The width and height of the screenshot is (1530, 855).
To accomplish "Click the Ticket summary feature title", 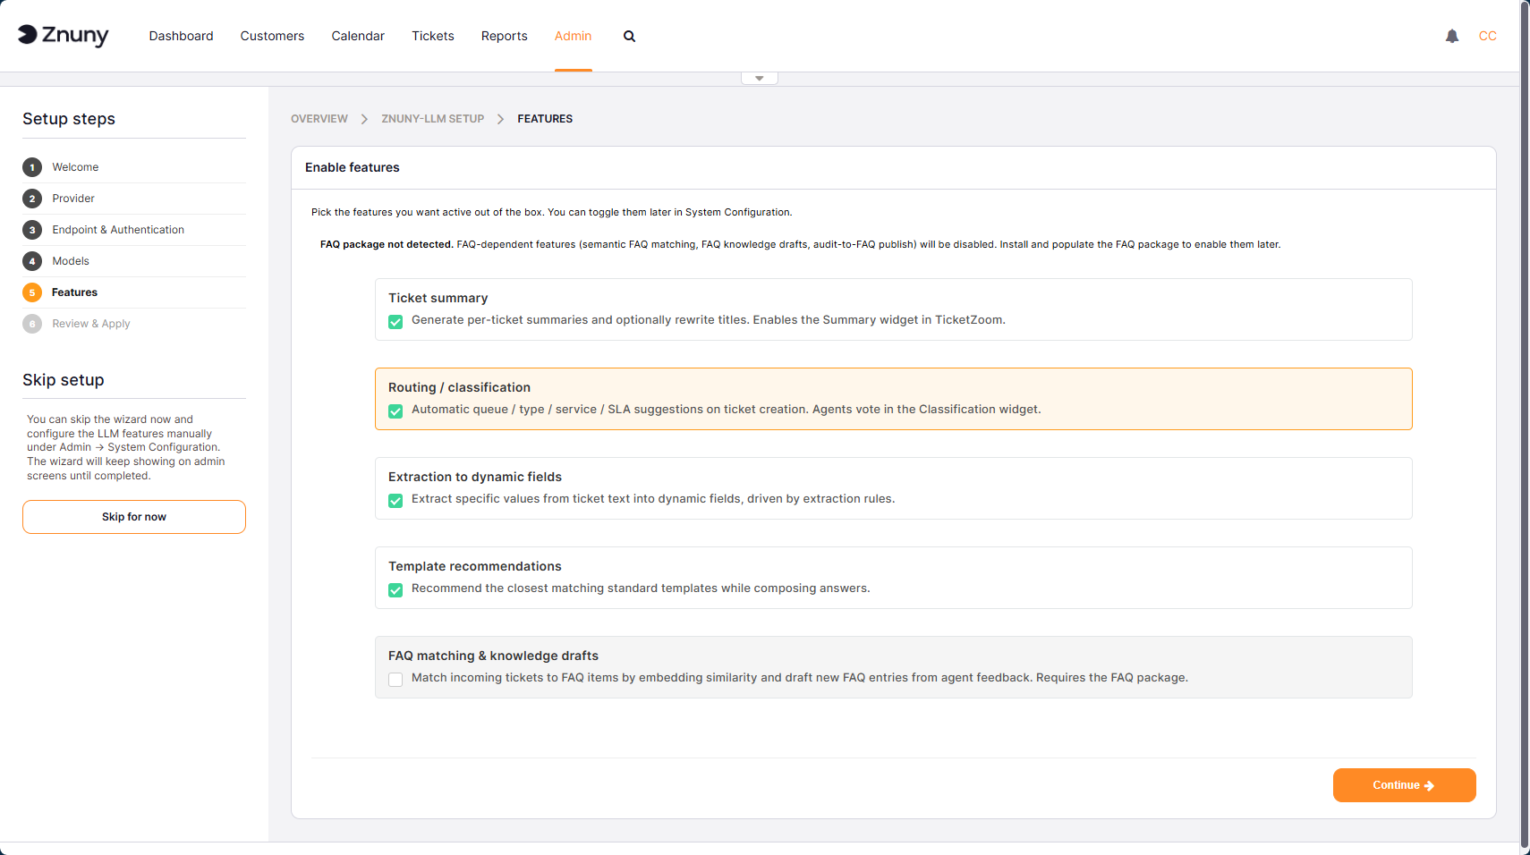I will point(438,298).
